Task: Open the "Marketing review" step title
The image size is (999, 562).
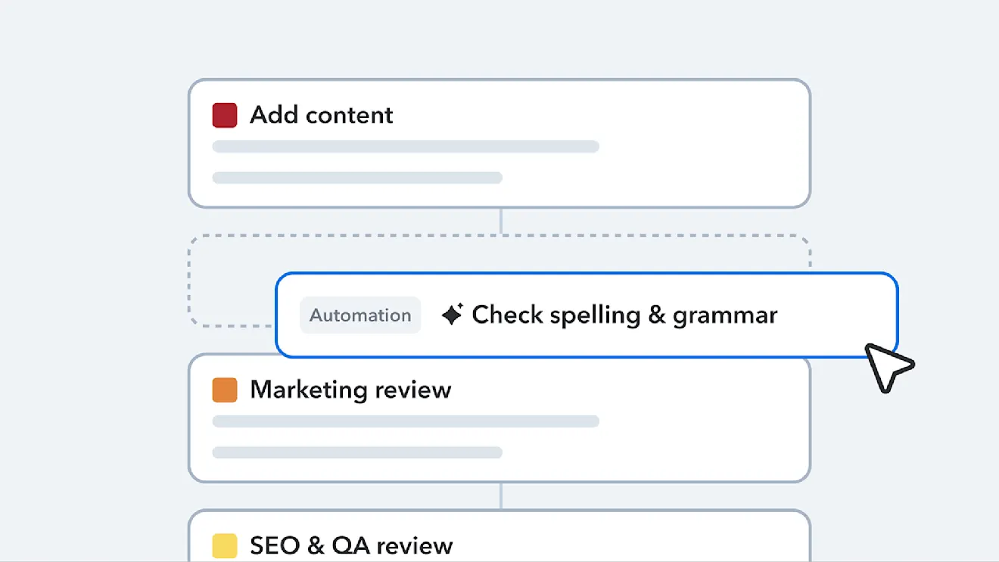Action: [350, 390]
